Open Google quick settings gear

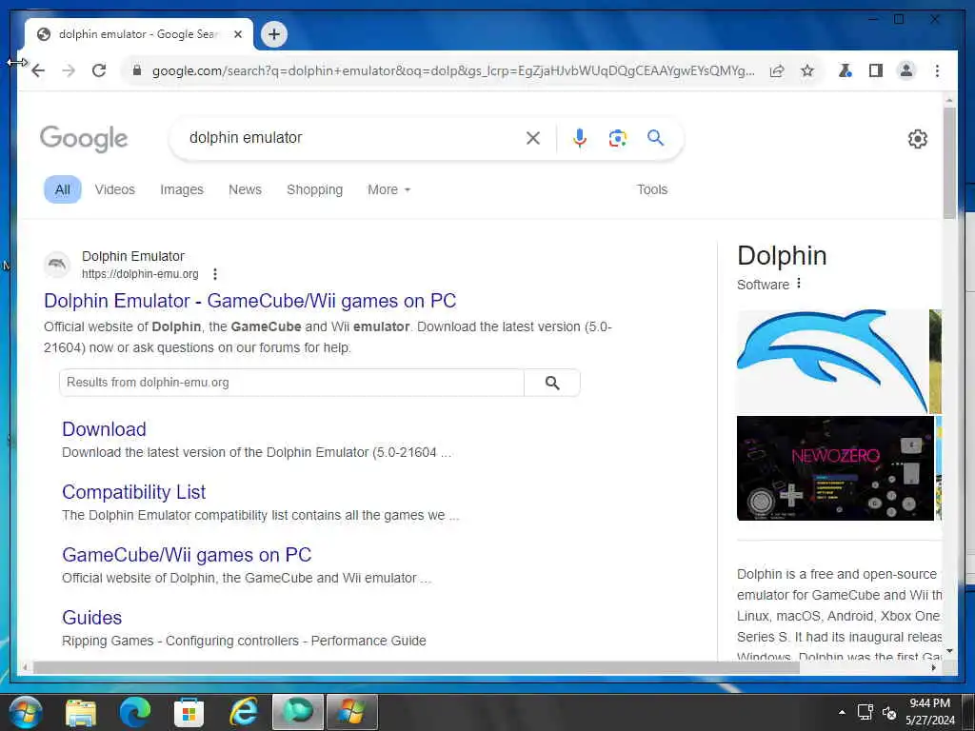pyautogui.click(x=917, y=139)
